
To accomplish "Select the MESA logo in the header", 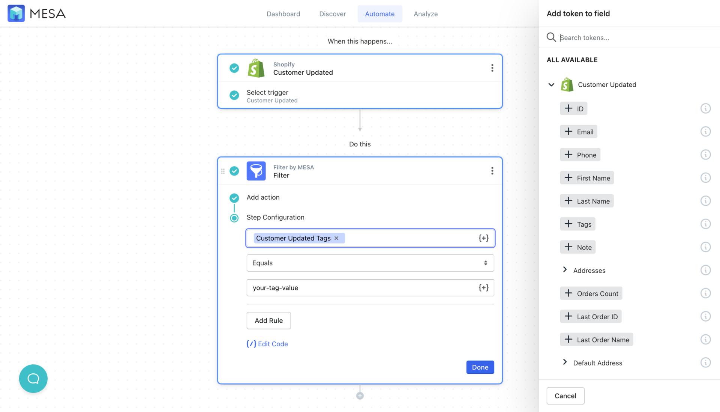I will [x=36, y=13].
